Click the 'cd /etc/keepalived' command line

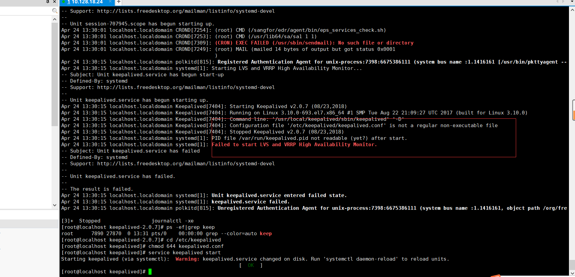pos(194,240)
